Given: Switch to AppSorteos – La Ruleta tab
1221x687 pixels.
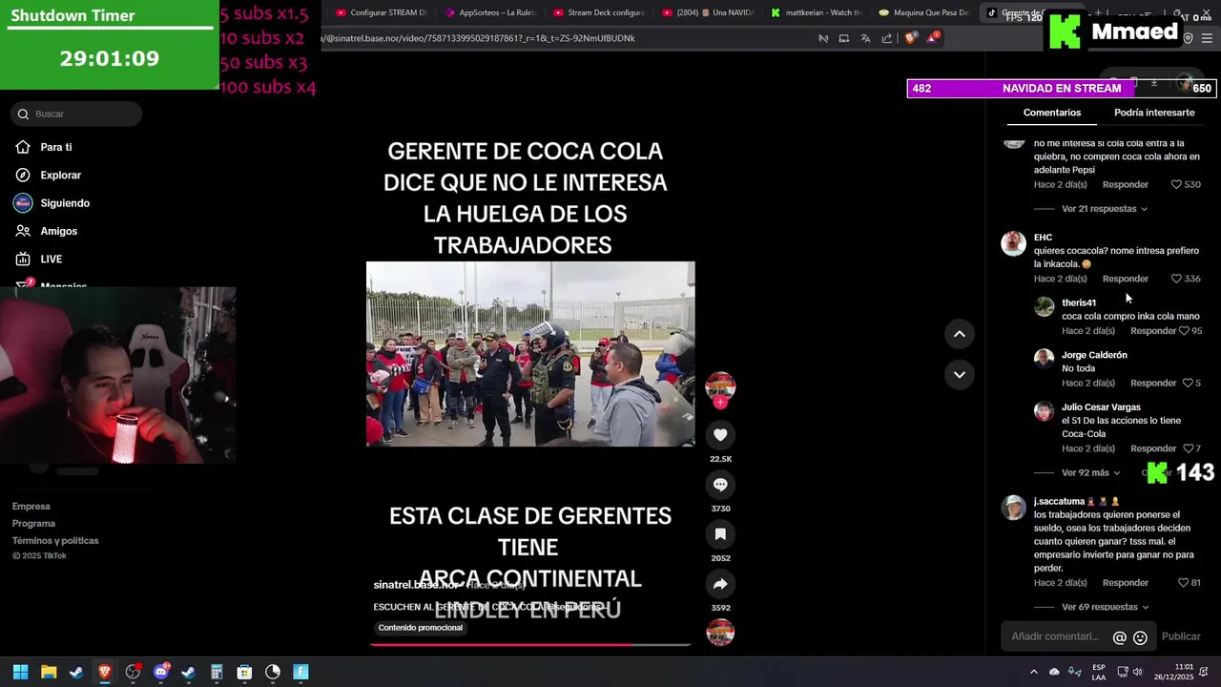Looking at the screenshot, I should pyautogui.click(x=490, y=12).
